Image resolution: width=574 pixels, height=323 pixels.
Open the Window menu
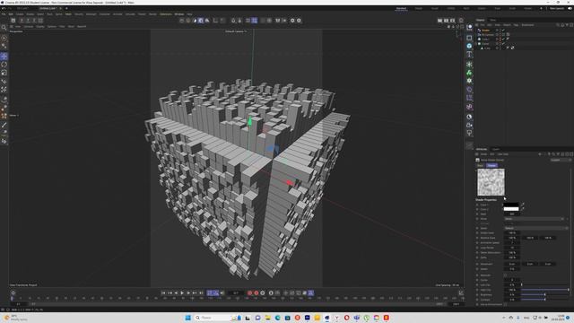pyautogui.click(x=179, y=14)
